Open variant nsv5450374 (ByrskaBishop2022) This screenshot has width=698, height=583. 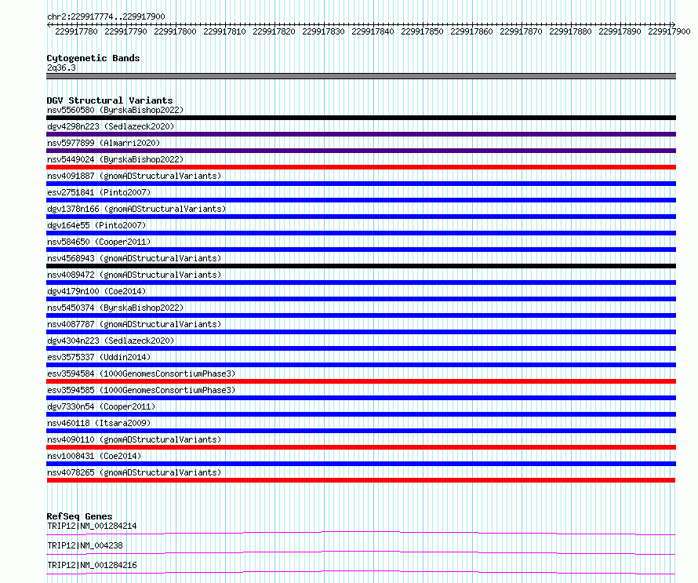[115, 308]
